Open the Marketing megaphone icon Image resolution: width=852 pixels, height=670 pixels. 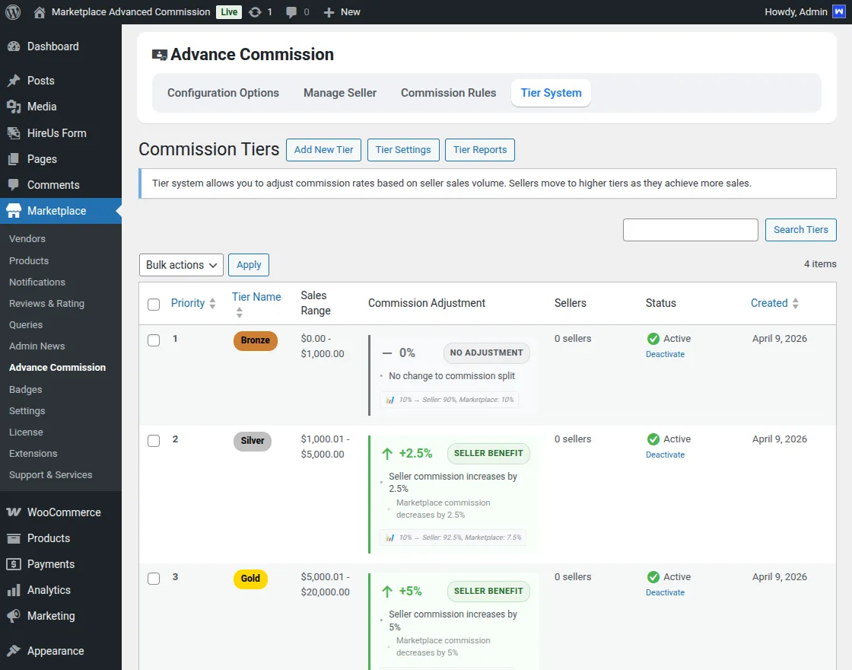pos(14,616)
